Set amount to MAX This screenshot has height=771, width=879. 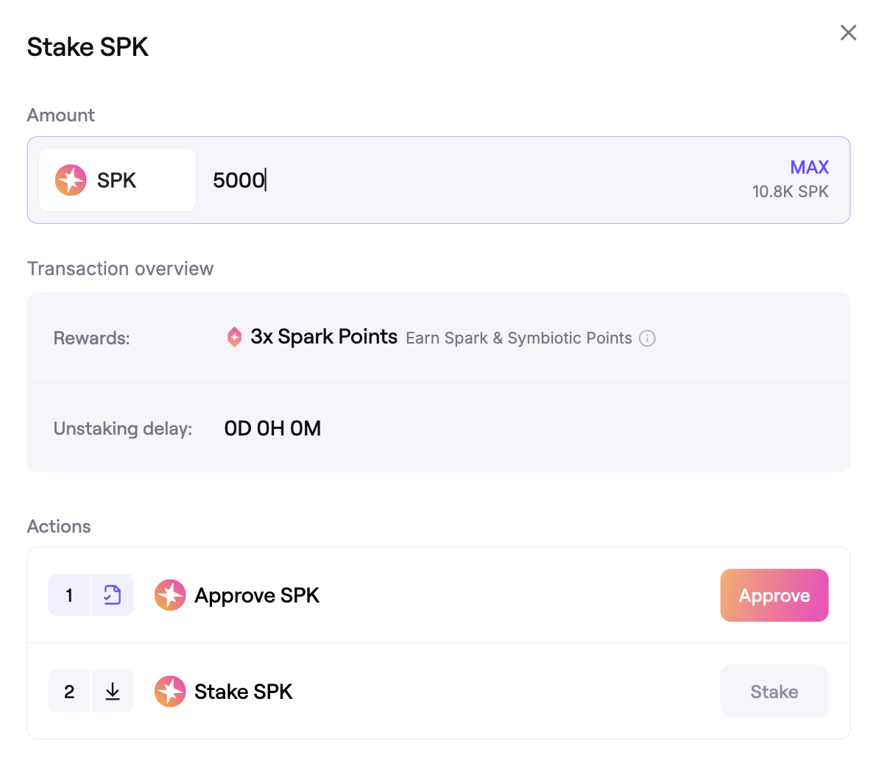tap(809, 167)
